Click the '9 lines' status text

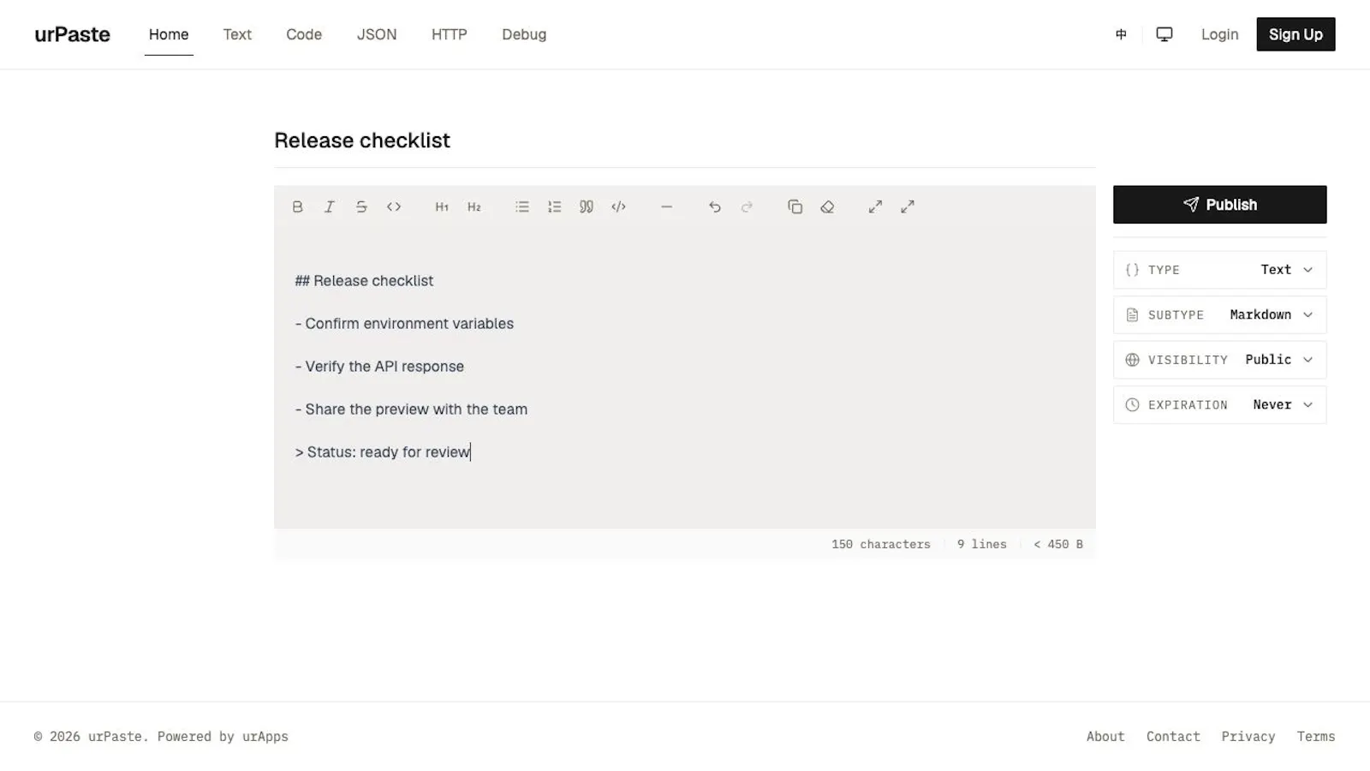(x=981, y=544)
